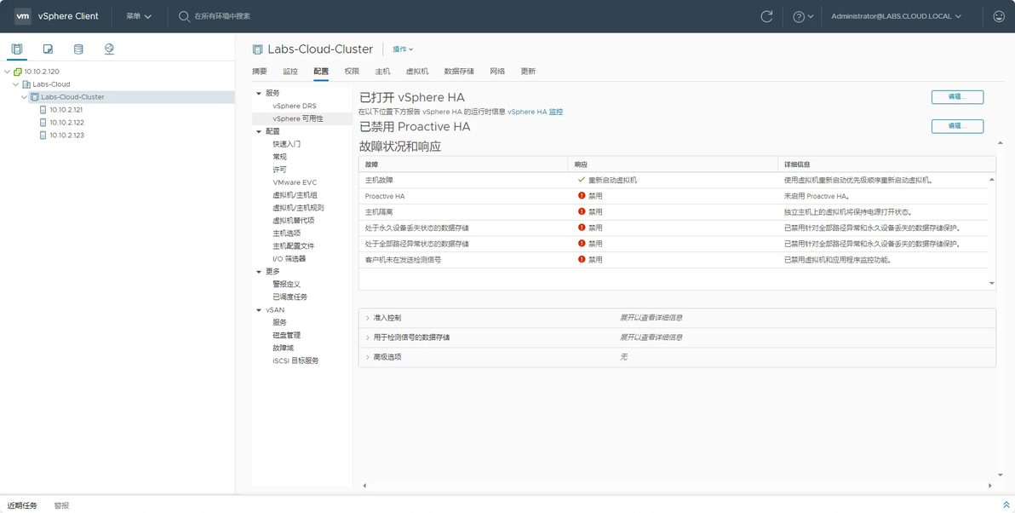Click the search magnifier icon
Viewport: 1015px width, 513px height.
(184, 16)
